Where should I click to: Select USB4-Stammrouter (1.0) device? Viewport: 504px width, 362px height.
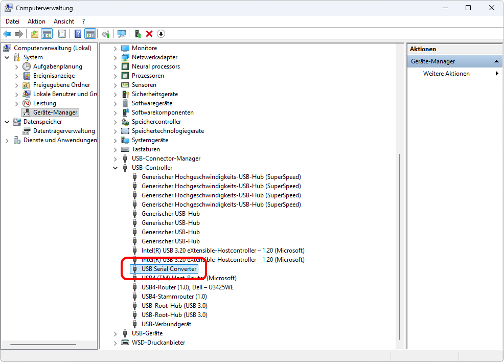174,297
